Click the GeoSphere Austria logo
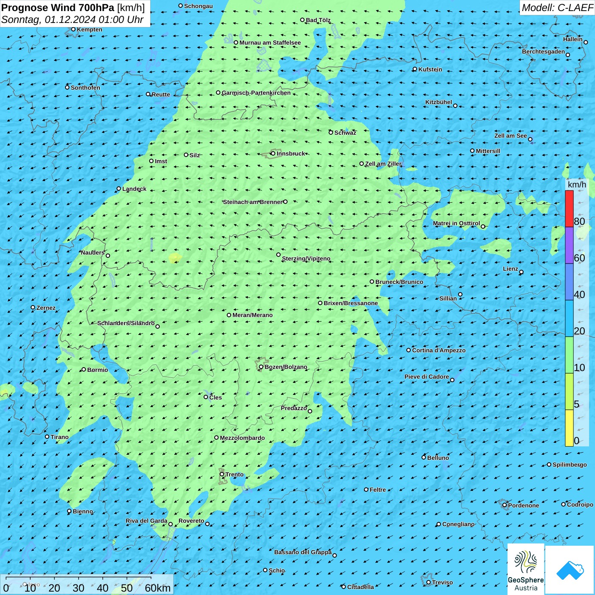 pyautogui.click(x=526, y=569)
